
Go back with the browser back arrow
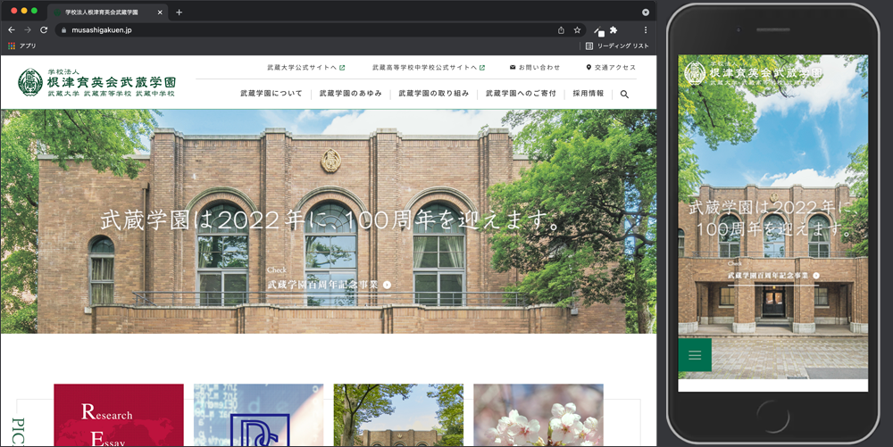12,29
